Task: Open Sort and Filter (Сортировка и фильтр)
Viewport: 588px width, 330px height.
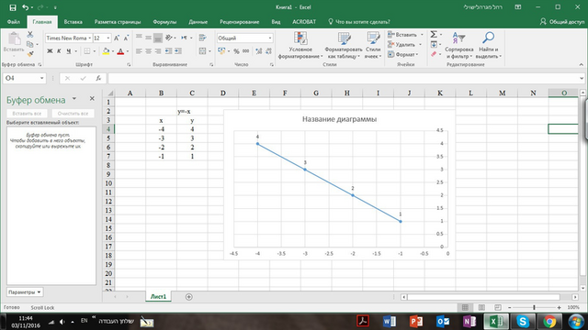Action: coord(459,45)
